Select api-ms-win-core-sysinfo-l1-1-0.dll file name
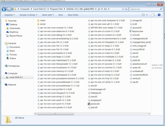Screen dimensions: 165x126 tap(56, 107)
